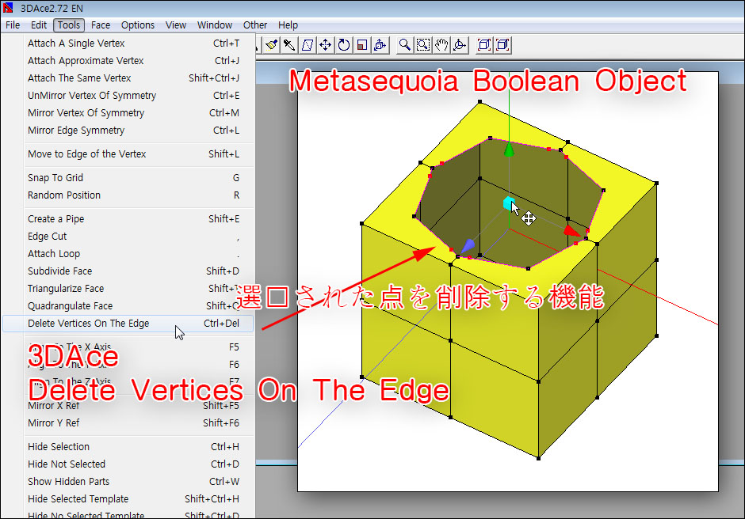Choose Attach A Single Vertex

pos(128,44)
